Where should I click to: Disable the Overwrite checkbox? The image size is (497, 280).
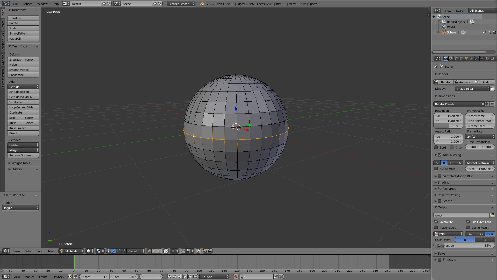pyautogui.click(x=436, y=222)
